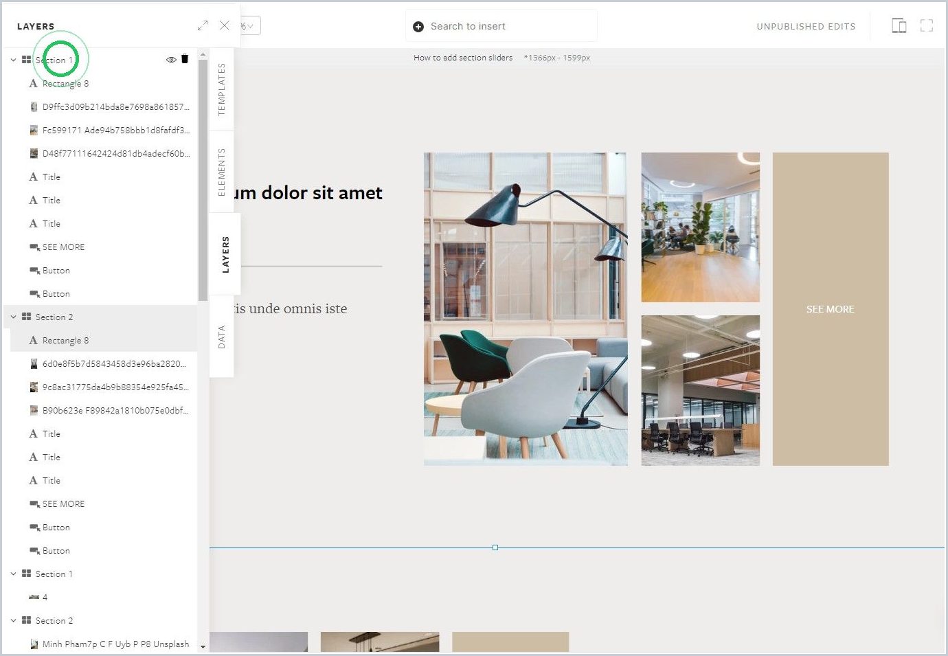This screenshot has width=948, height=656.
Task: Delete Section 1 using the trash icon
Action: (x=185, y=59)
